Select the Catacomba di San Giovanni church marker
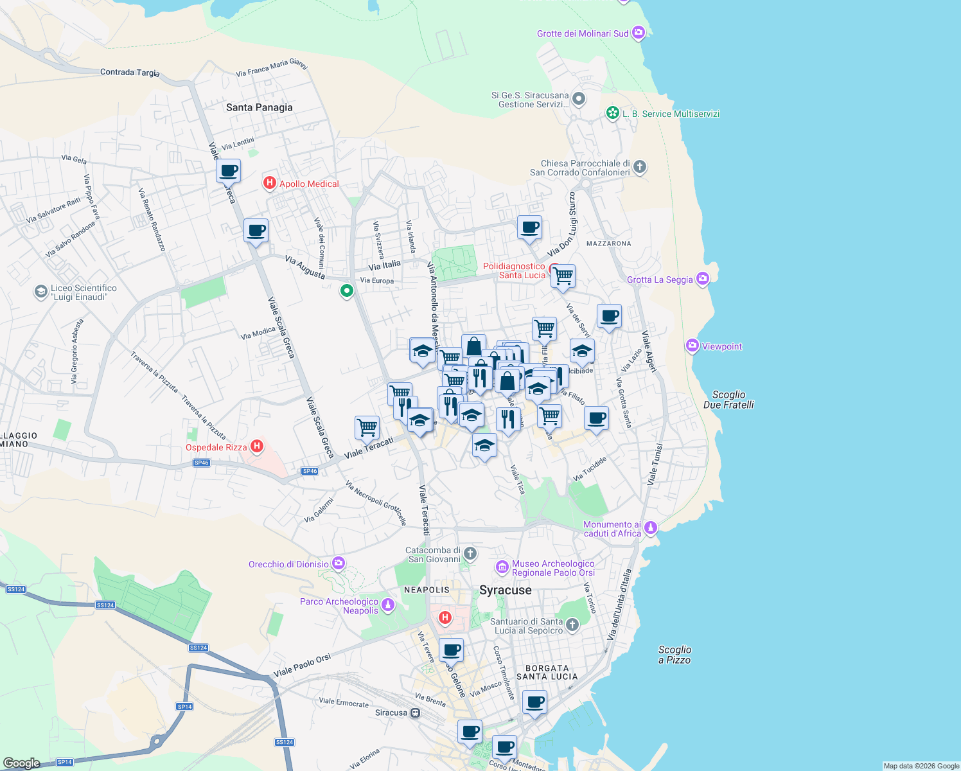The width and height of the screenshot is (961, 771). click(470, 553)
